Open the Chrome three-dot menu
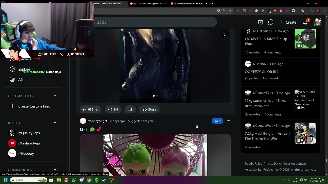The height and width of the screenshot is (184, 328). pos(324,11)
